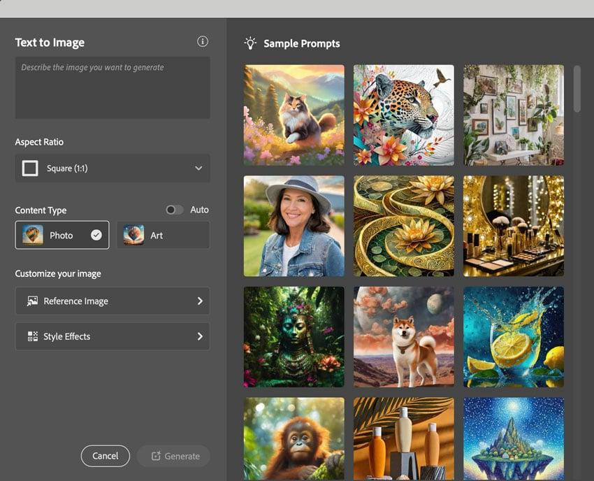
Task: Choose the smiling woman in hat sample
Action: pyautogui.click(x=294, y=226)
